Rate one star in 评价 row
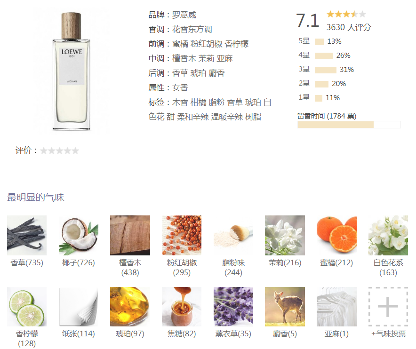The image size is (416, 349). [x=43, y=151]
